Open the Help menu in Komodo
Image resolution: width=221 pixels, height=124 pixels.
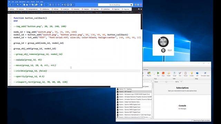click(42, 2)
